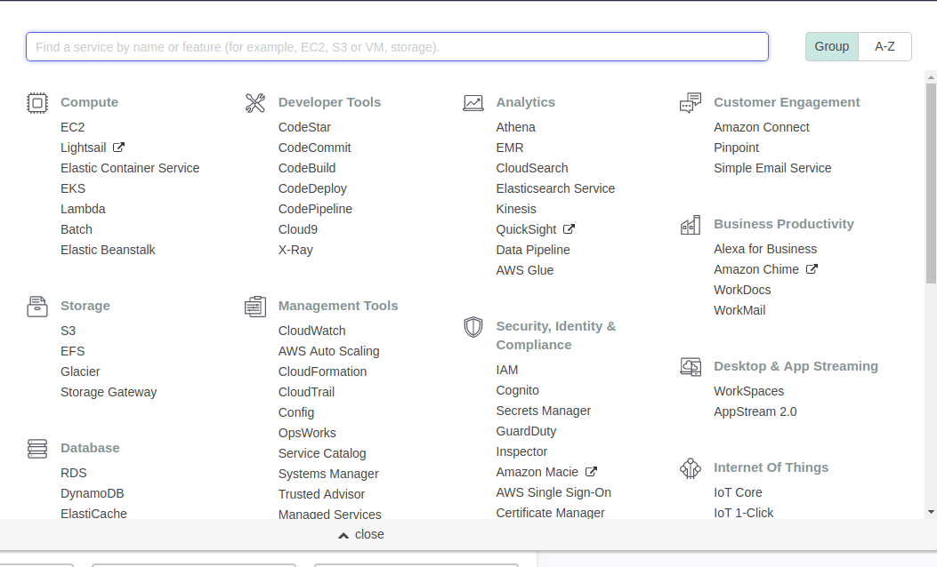
Task: Click the Database stack icon
Action: coord(36,449)
